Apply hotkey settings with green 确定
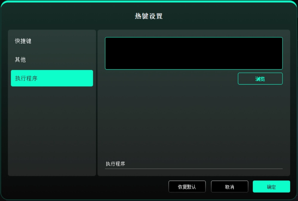 (271, 187)
